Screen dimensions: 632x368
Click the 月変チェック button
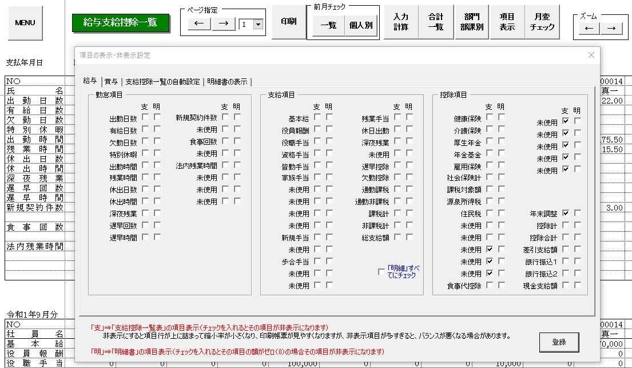(x=542, y=22)
